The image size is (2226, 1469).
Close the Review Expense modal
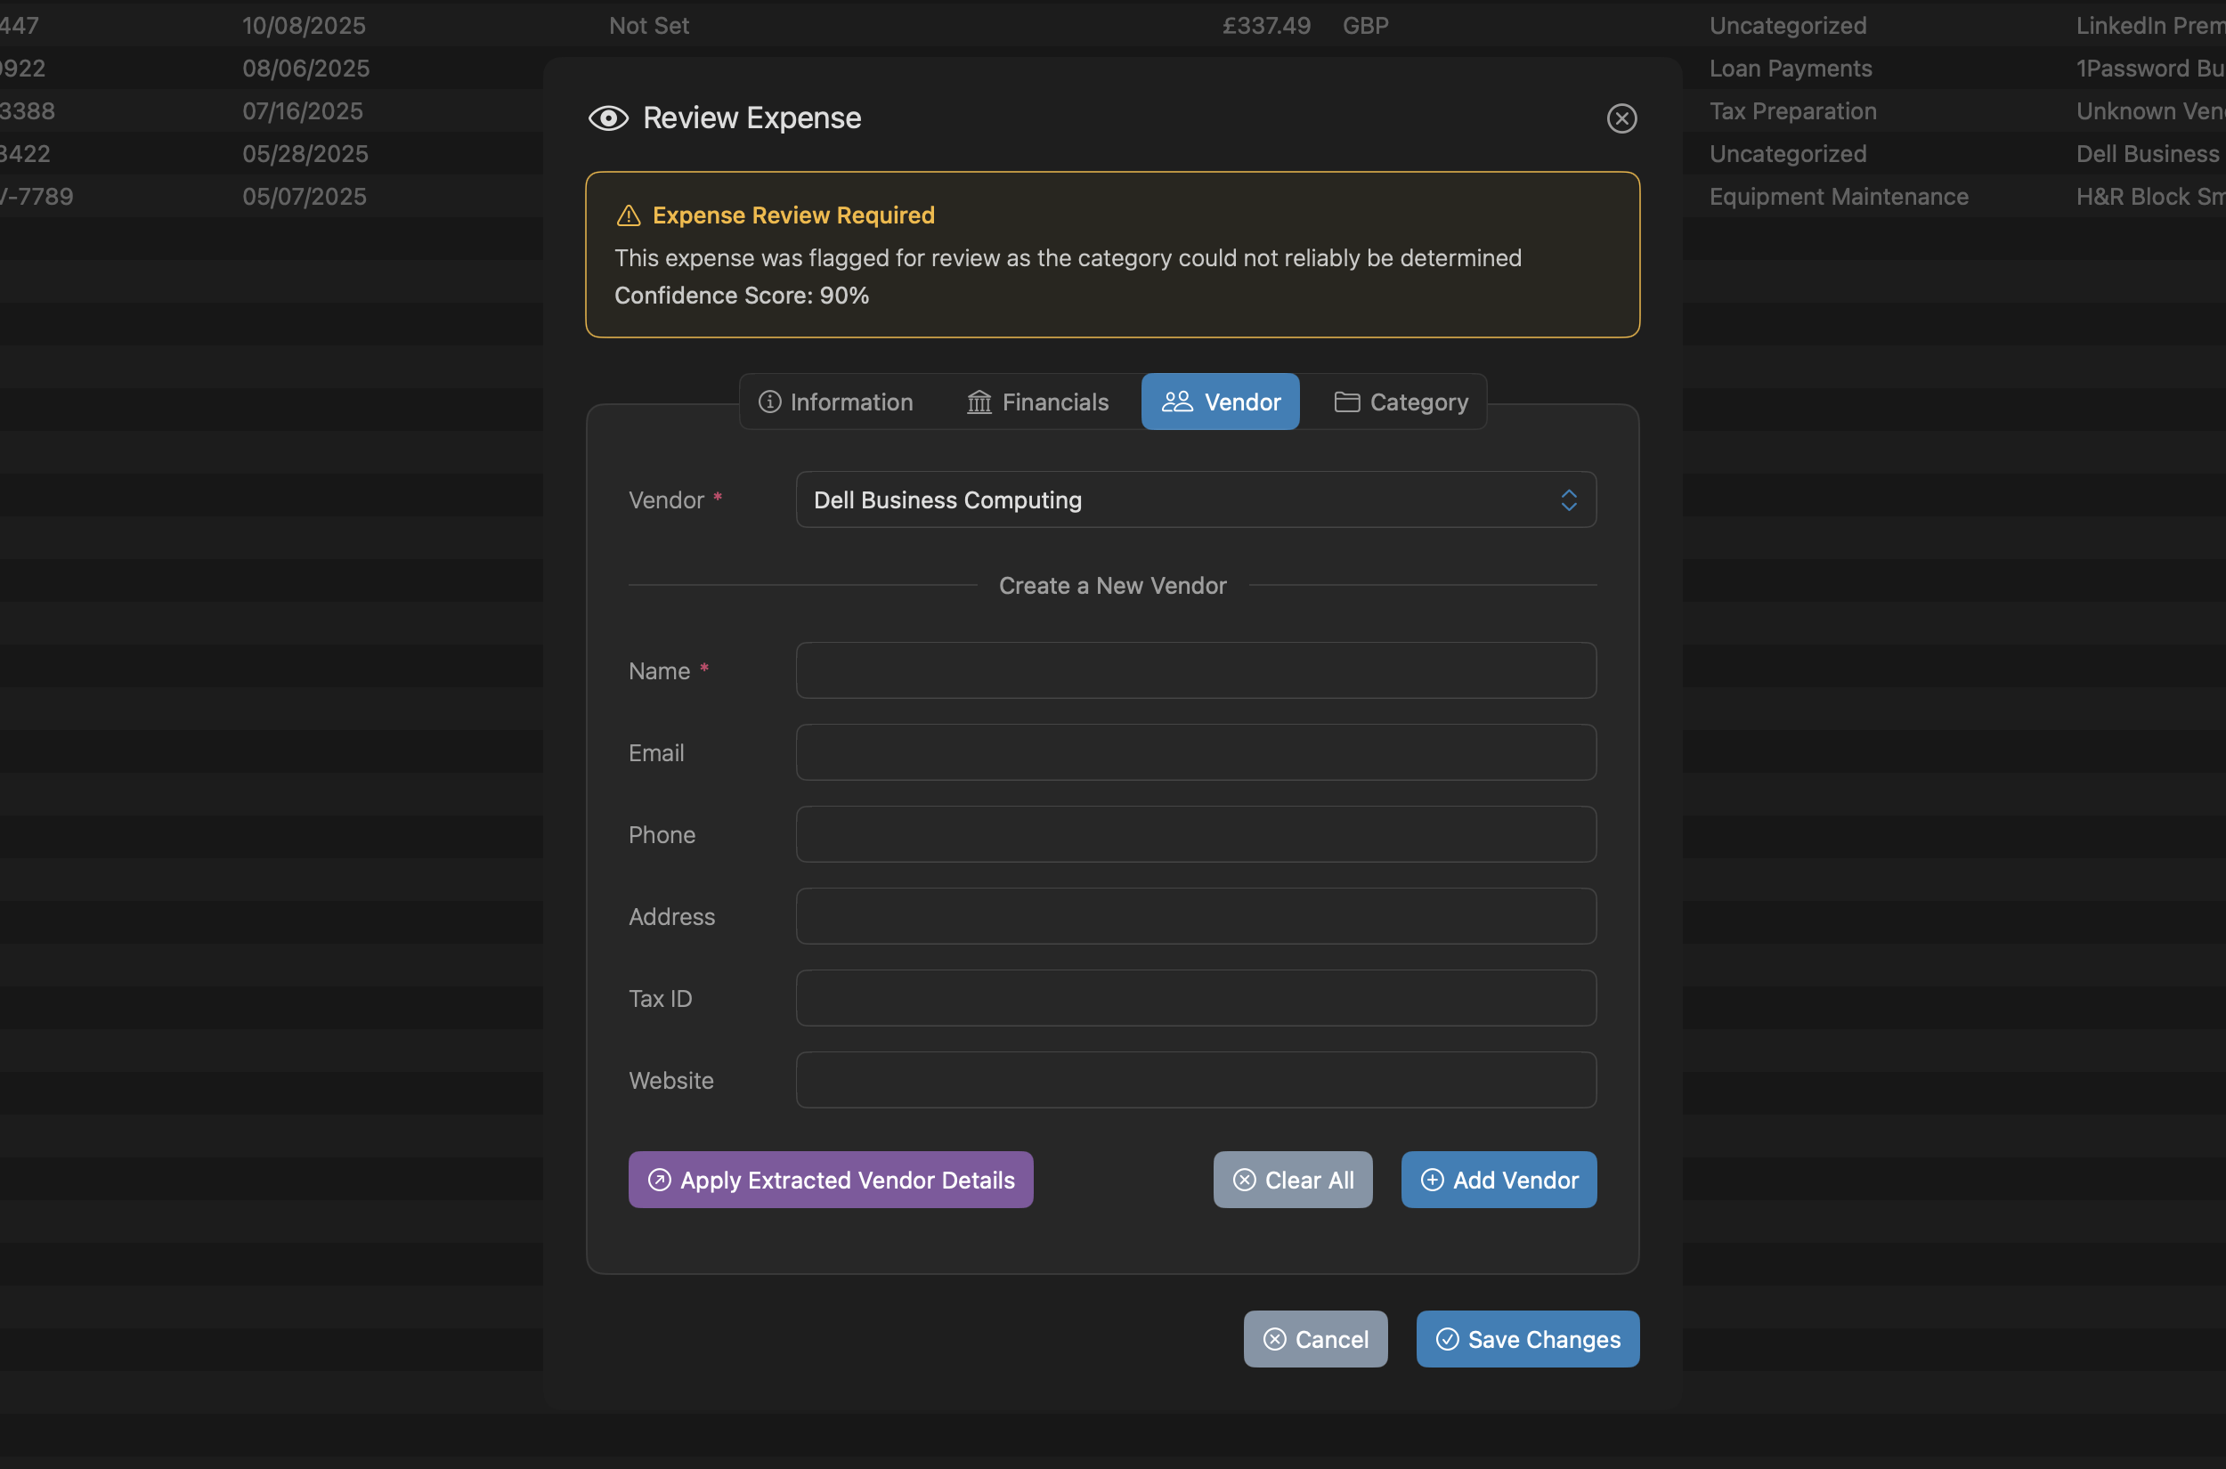(1621, 118)
